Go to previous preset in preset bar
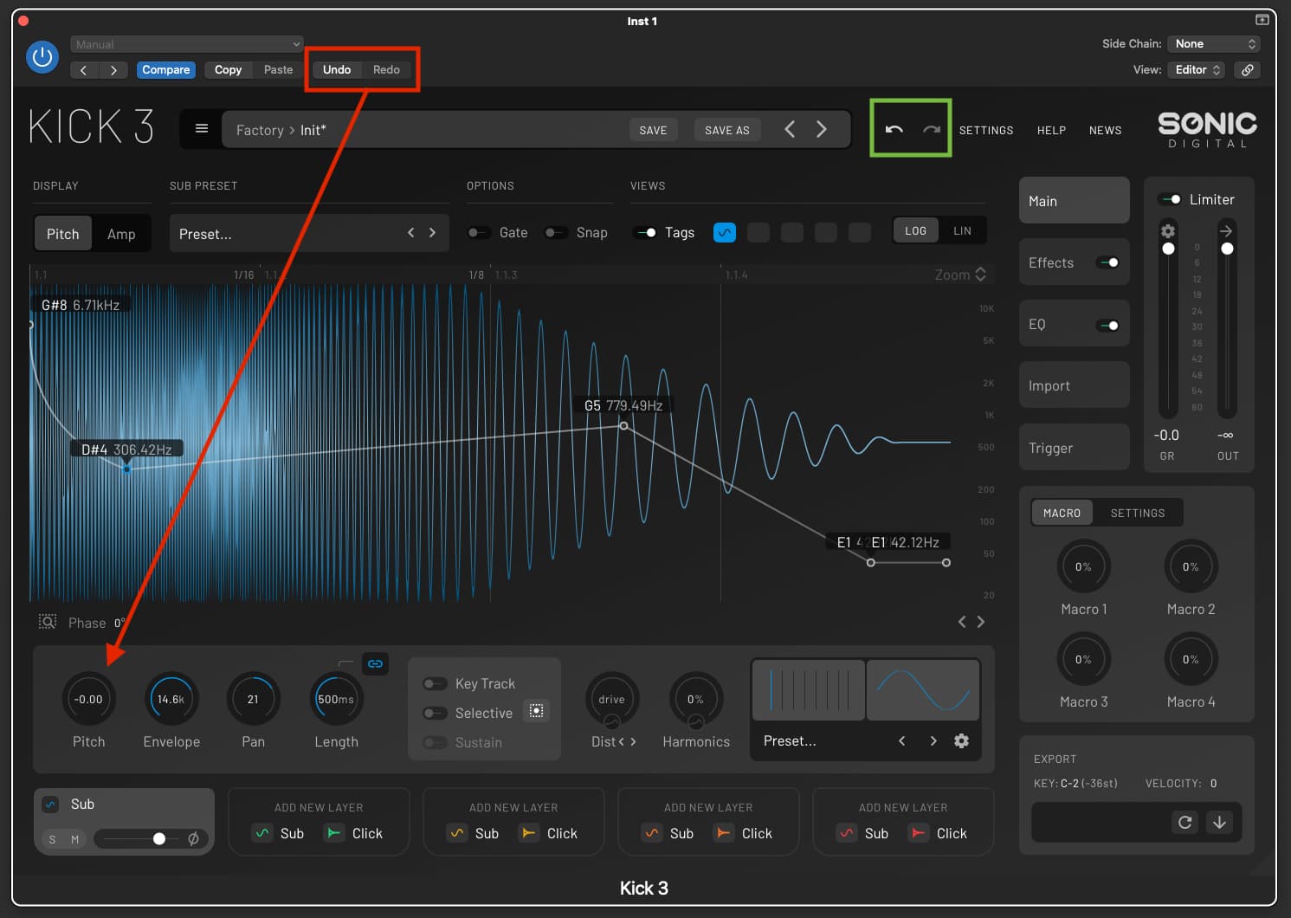1291x918 pixels. tap(790, 129)
